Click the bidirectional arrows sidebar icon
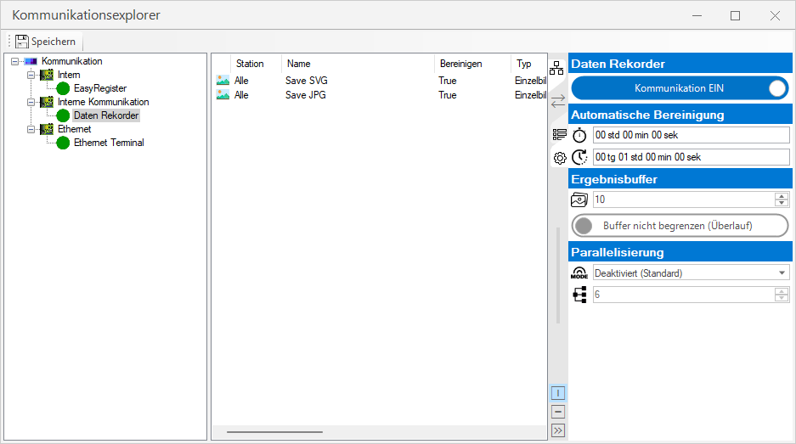Image resolution: width=796 pixels, height=444 pixels. tap(558, 101)
